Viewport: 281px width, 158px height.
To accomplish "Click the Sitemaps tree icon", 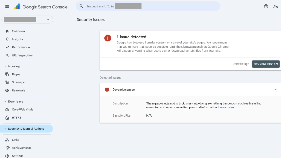I will click(x=7, y=82).
